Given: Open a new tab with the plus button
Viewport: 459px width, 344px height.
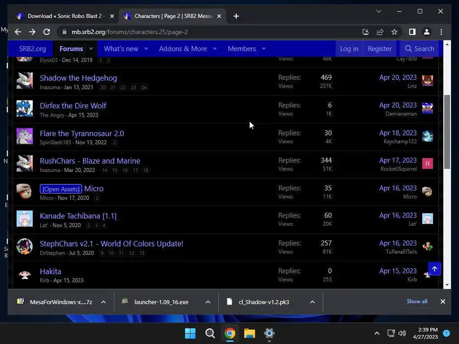Looking at the screenshot, I should 236,16.
